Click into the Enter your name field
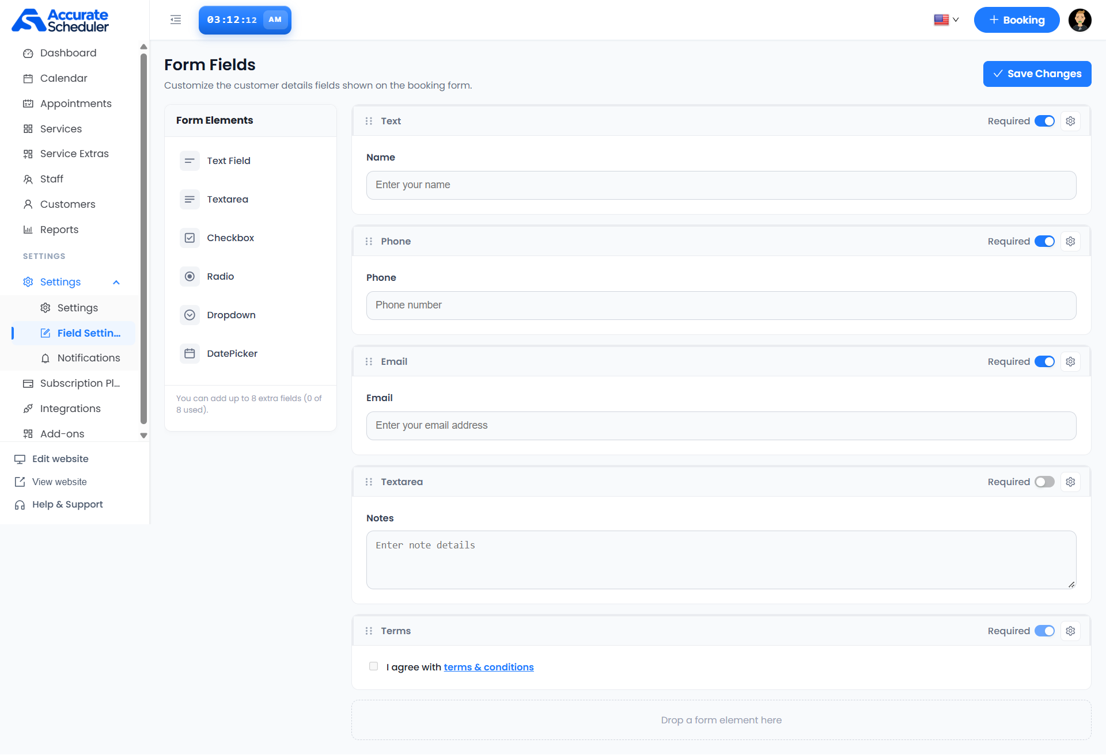This screenshot has width=1106, height=755. coord(721,185)
